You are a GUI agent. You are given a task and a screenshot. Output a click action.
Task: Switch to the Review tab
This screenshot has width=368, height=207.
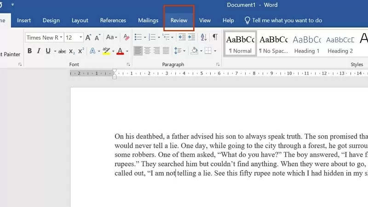click(179, 20)
